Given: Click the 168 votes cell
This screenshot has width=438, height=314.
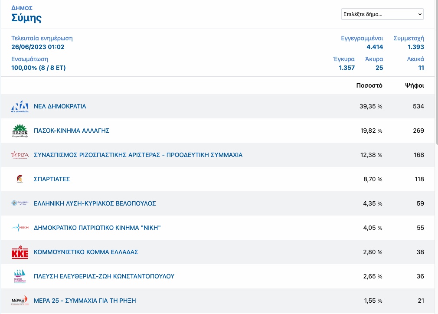Looking at the screenshot, I should click(x=419, y=155).
